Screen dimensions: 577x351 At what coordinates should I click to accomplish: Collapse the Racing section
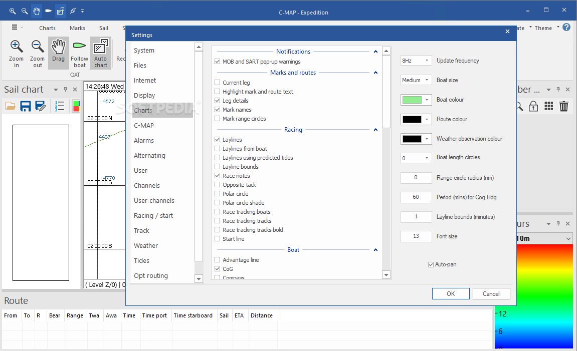375,129
